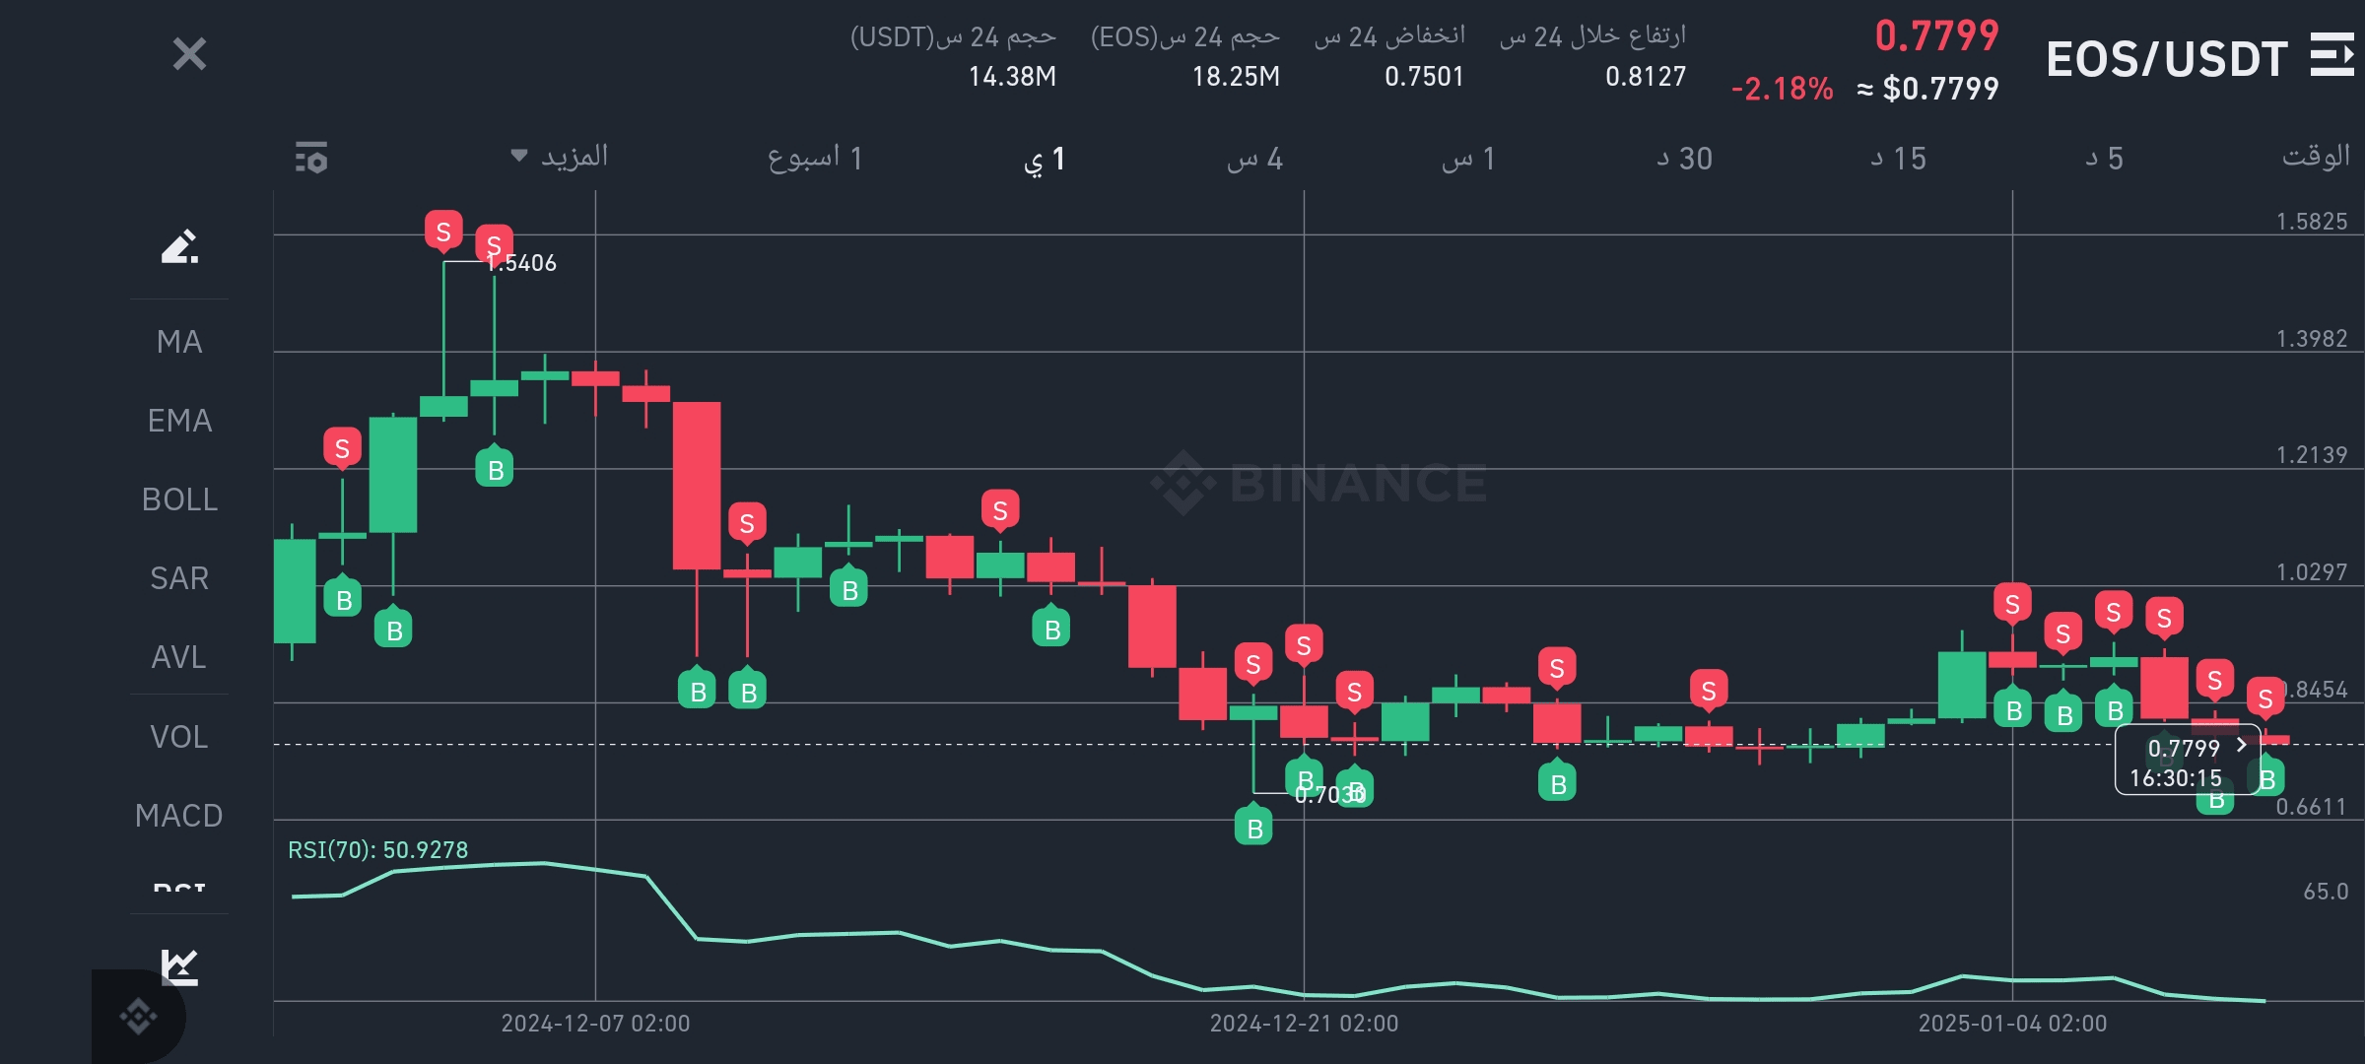Toggle the BOLL bands indicator

(179, 499)
